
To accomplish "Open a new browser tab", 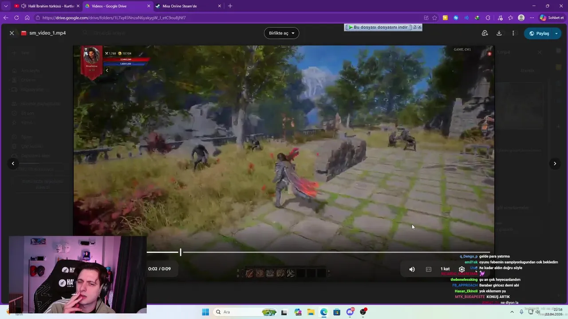I will coord(230,6).
